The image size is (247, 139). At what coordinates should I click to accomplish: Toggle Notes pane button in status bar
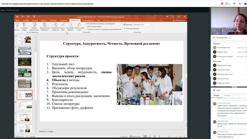pyautogui.click(x=123, y=136)
